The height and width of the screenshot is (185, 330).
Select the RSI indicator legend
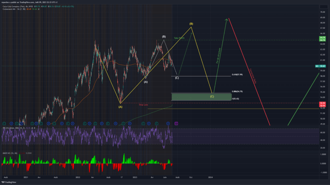pyautogui.click(x=19, y=128)
